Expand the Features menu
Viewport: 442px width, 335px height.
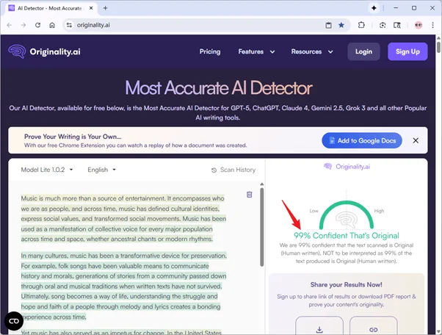click(x=256, y=51)
